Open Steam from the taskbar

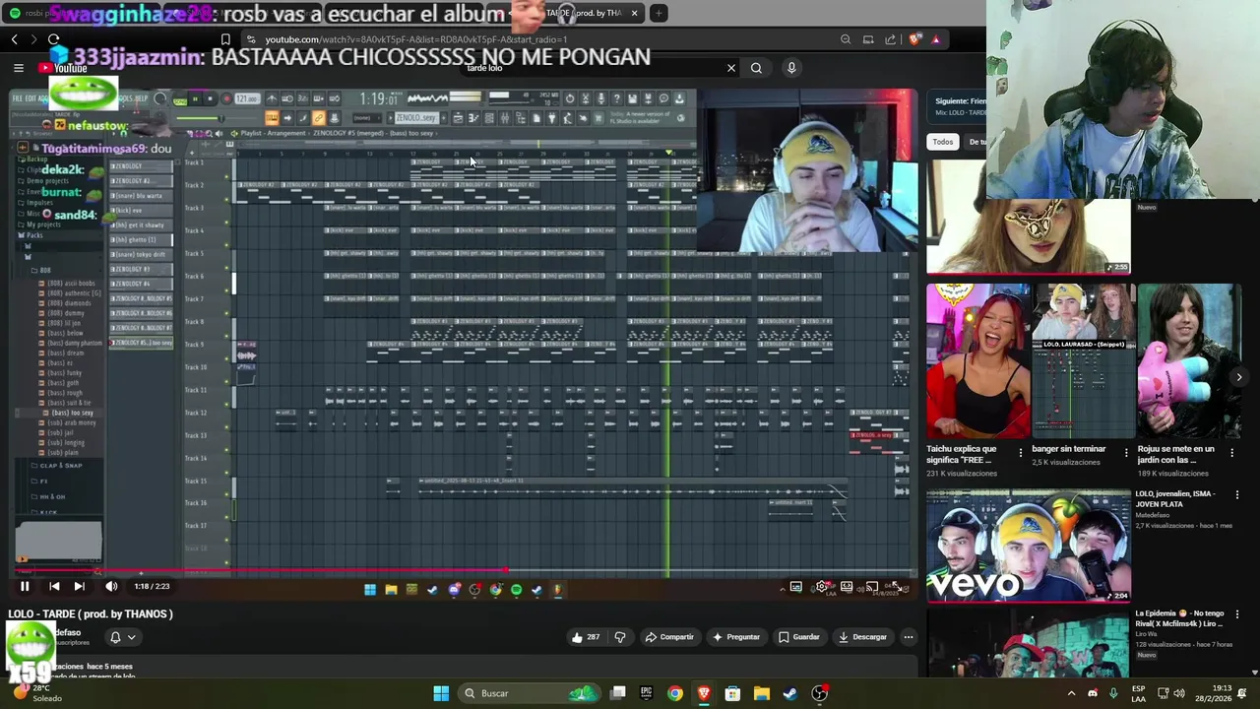pos(789,693)
